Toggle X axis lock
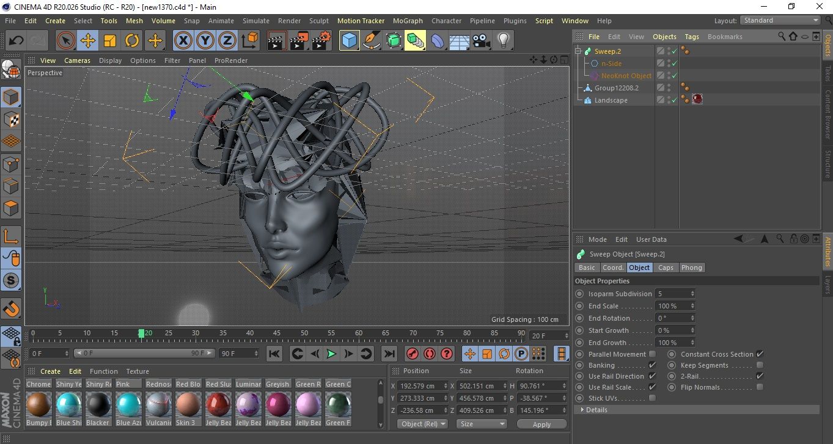 pos(183,41)
